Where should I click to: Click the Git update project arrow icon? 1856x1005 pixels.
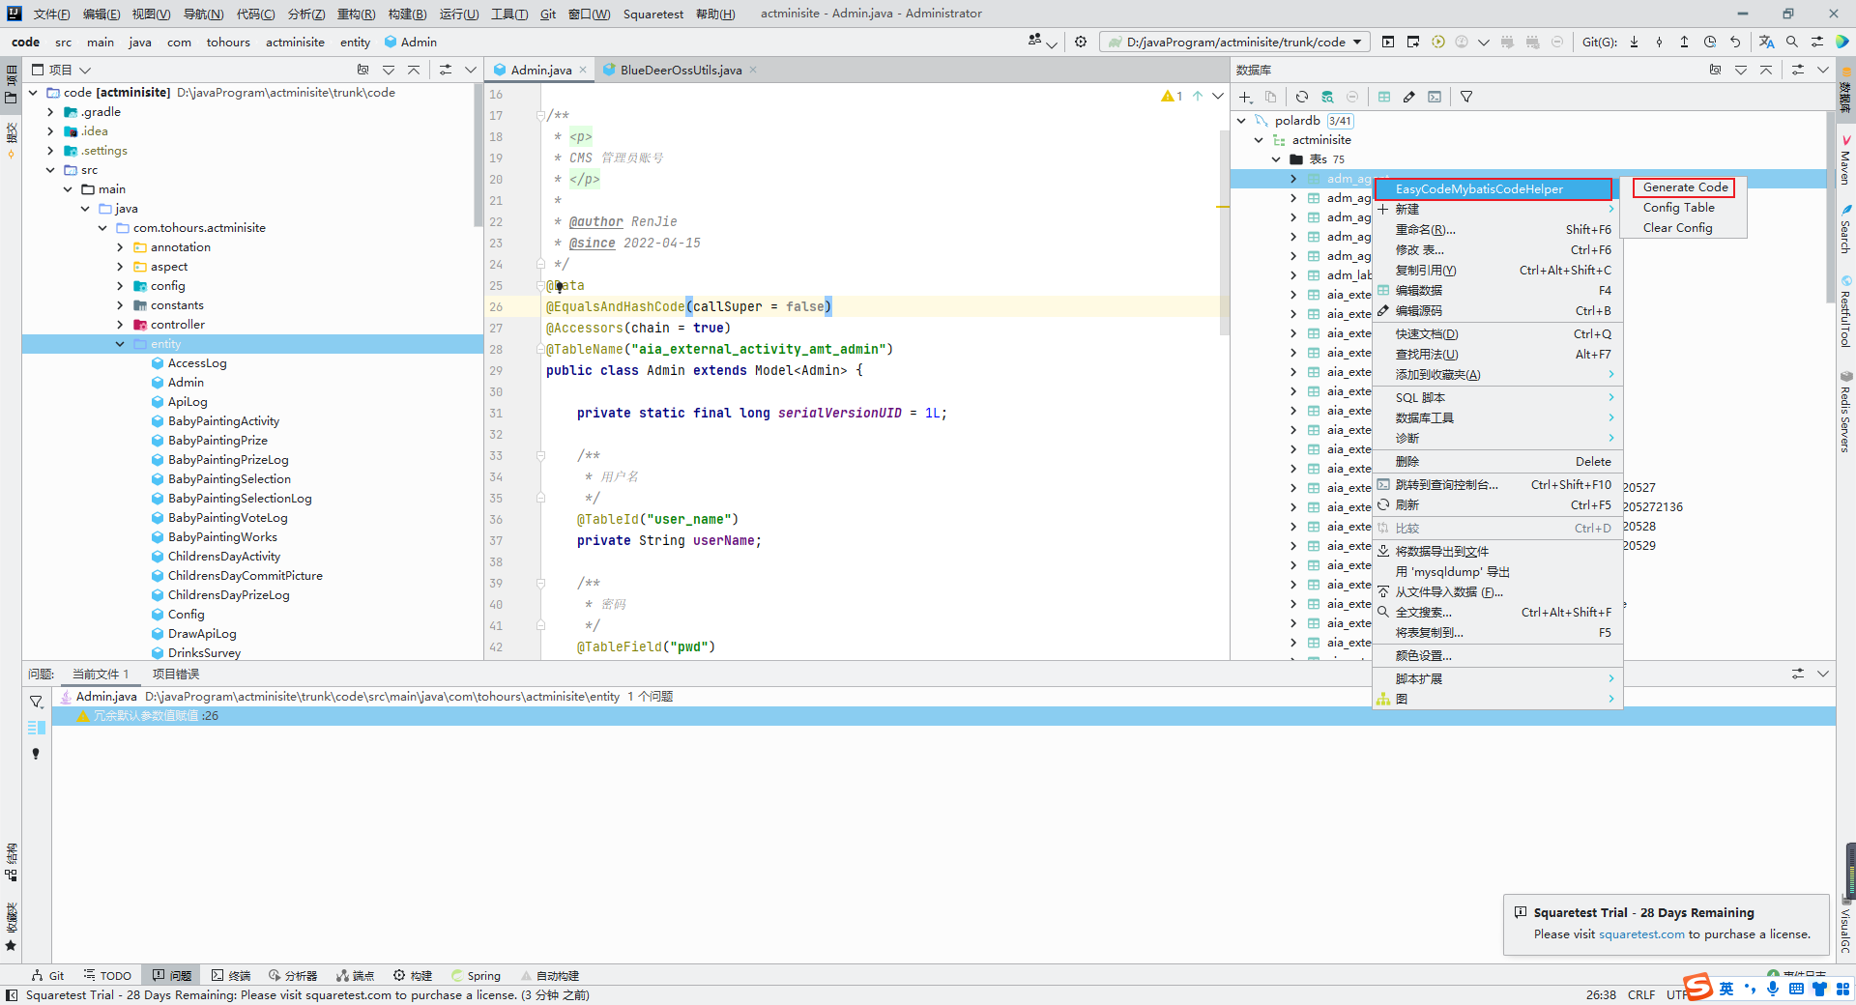pos(1634,42)
